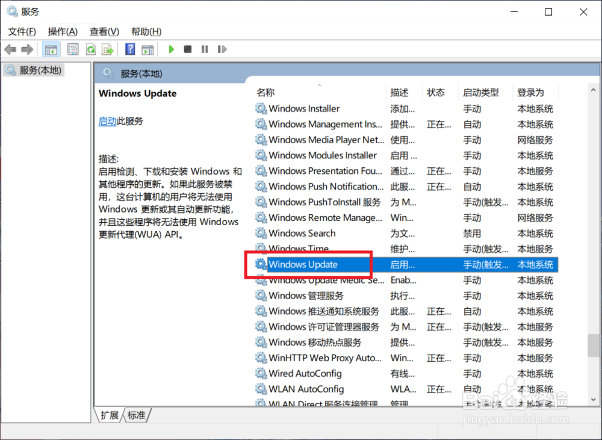The image size is (602, 440).
Task: Switch to the 扩展 tab
Action: click(x=110, y=415)
